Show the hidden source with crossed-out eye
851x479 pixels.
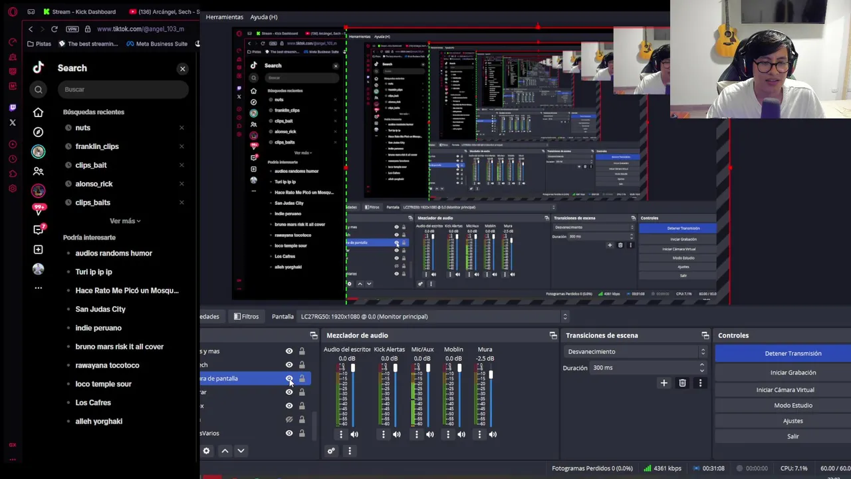coord(289,420)
